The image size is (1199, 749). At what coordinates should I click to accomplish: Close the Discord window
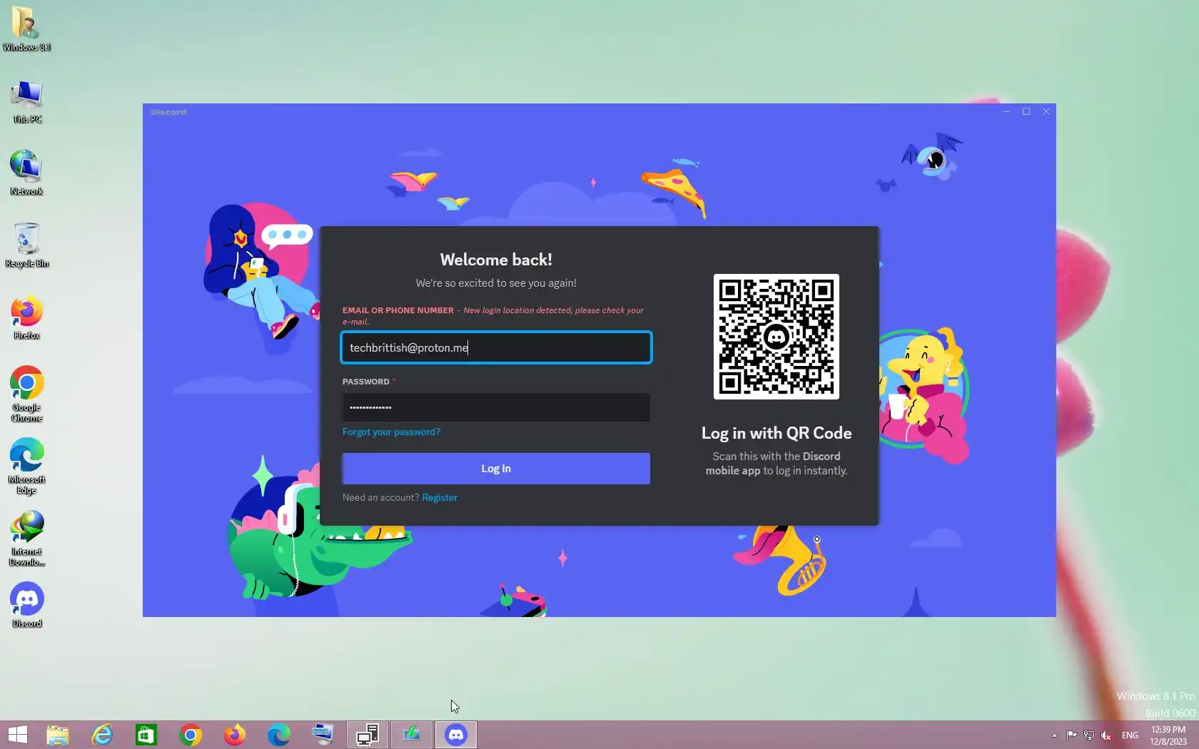pyautogui.click(x=1046, y=112)
